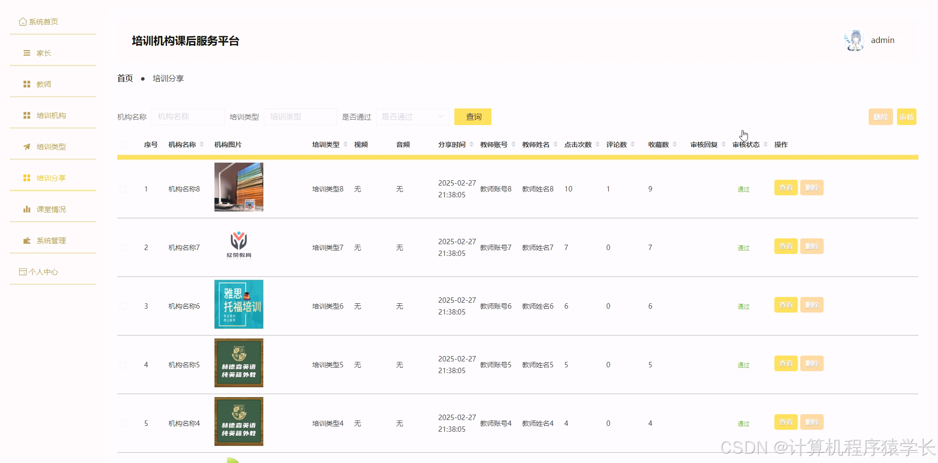Screen dimensions: 938x463
Task: Click the 教师姓名4 cell
Action: 538,423
